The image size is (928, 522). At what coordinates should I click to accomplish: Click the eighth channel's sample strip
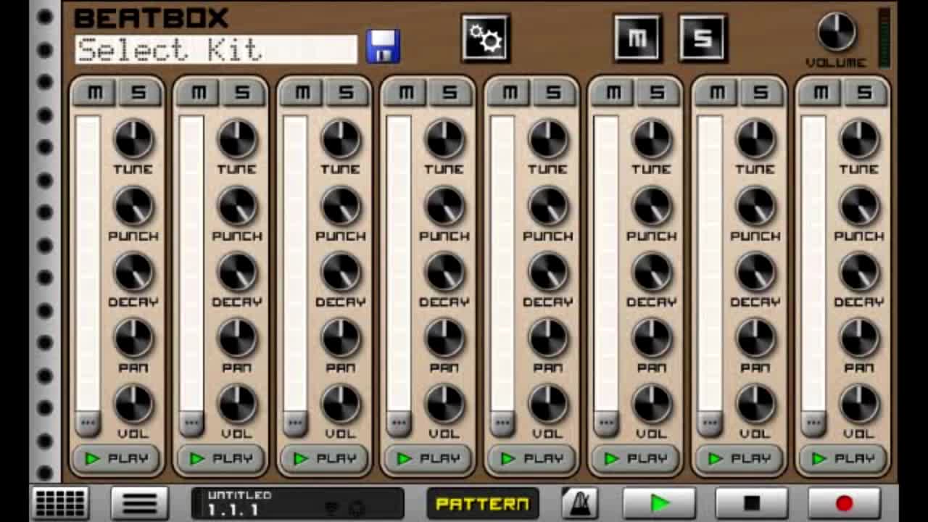(813, 264)
